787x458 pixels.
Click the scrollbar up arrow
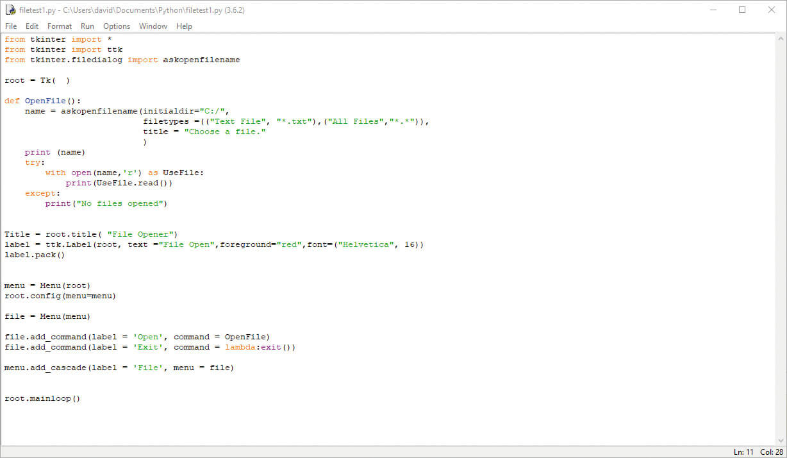[782, 39]
